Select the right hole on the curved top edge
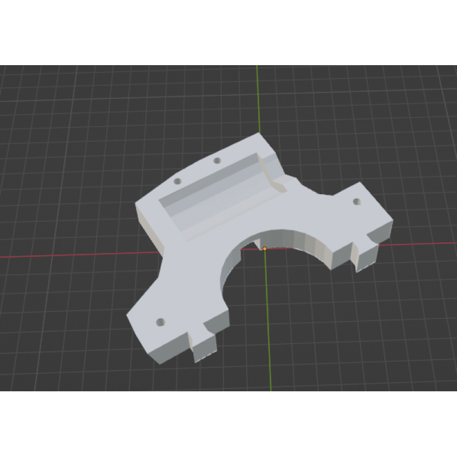457x457 pixels. [217, 161]
